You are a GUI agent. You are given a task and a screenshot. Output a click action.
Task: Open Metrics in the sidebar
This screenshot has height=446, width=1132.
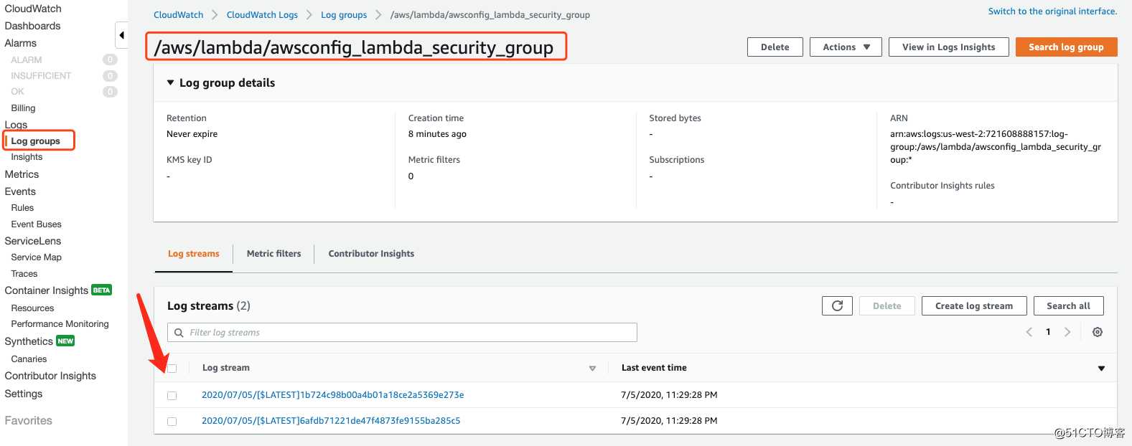coord(22,174)
